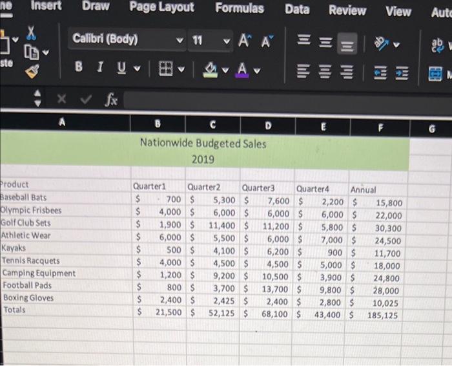Open the orientation dropdown arrow
This screenshot has width=452, height=366.
[396, 45]
